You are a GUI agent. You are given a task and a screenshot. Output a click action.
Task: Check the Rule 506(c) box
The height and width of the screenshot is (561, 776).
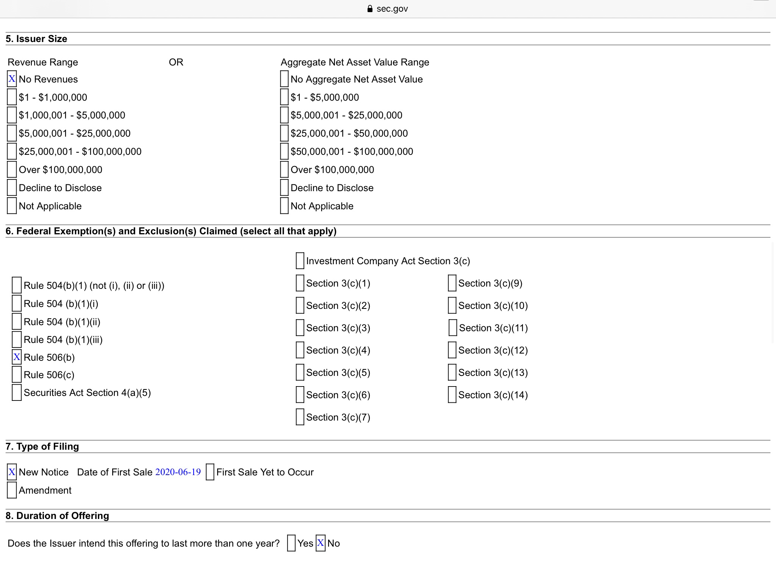click(x=17, y=374)
